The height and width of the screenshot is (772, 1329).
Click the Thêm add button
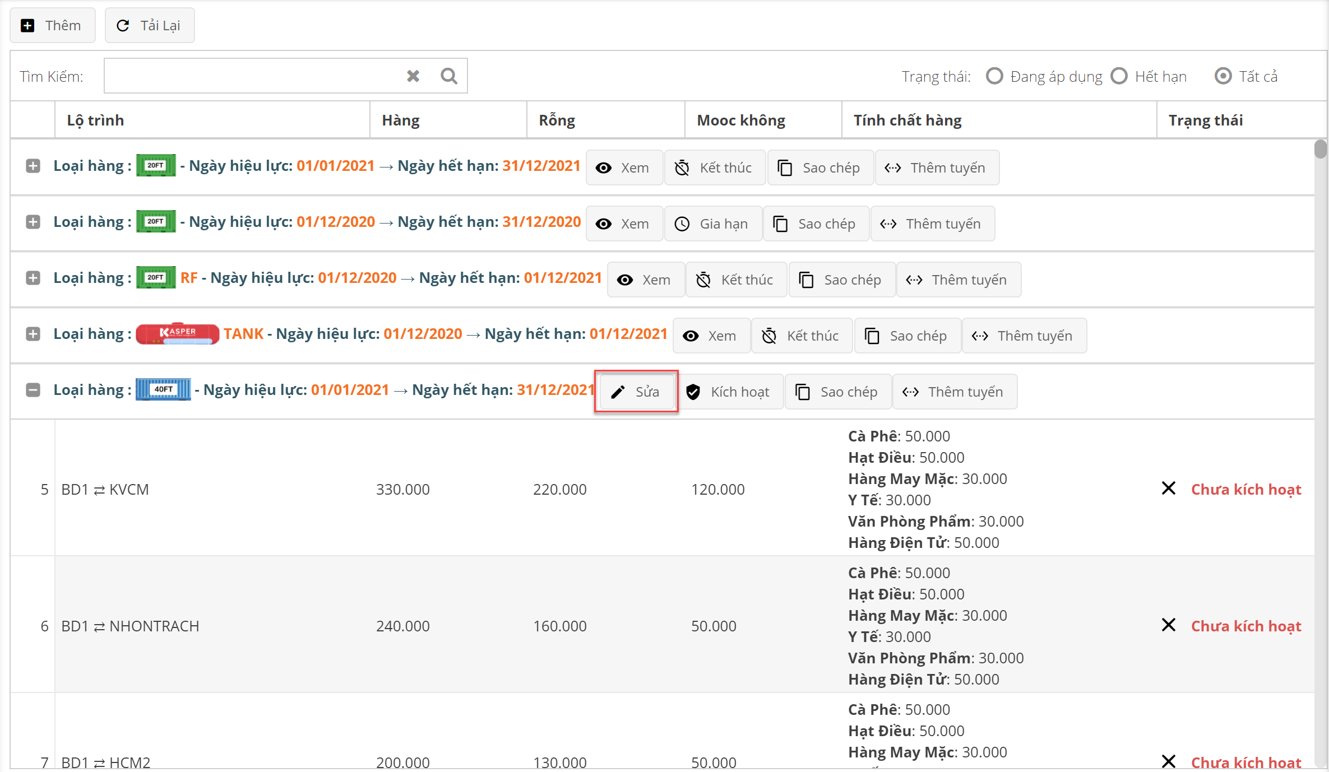point(52,25)
